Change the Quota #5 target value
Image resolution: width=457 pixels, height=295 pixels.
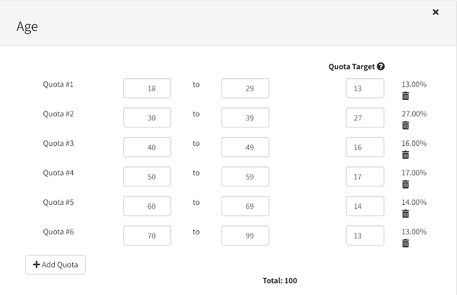click(365, 206)
